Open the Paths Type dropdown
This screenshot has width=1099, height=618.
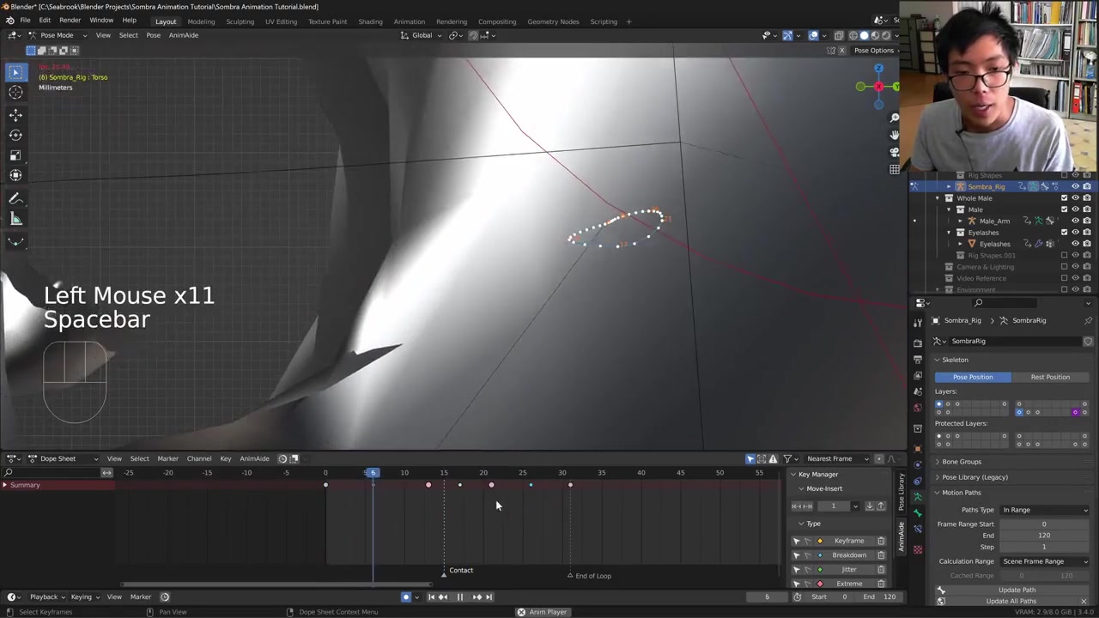coord(1044,510)
